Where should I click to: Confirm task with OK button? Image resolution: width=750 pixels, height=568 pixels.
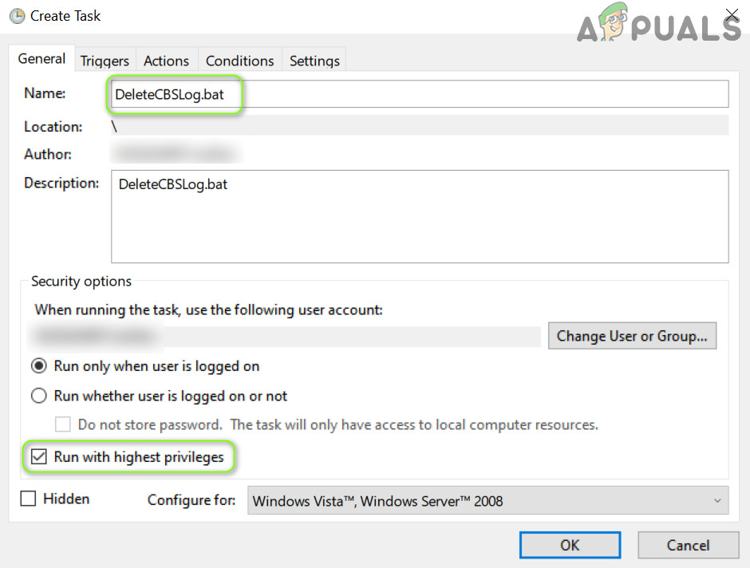point(570,545)
